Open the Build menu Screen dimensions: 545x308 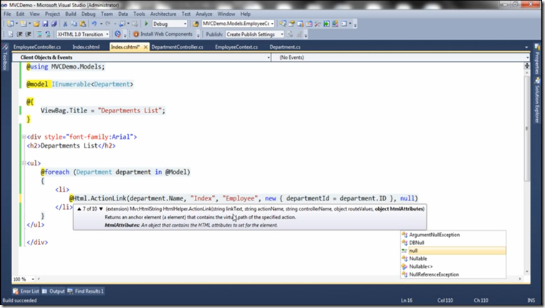pos(71,14)
